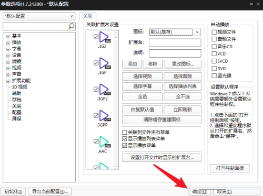
Task: Expand the 基本 tree node
Action: (8, 37)
